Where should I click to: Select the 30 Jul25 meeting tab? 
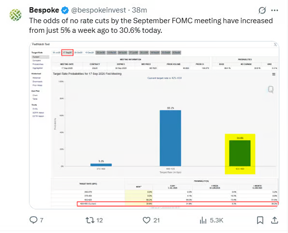pyautogui.click(x=57, y=53)
